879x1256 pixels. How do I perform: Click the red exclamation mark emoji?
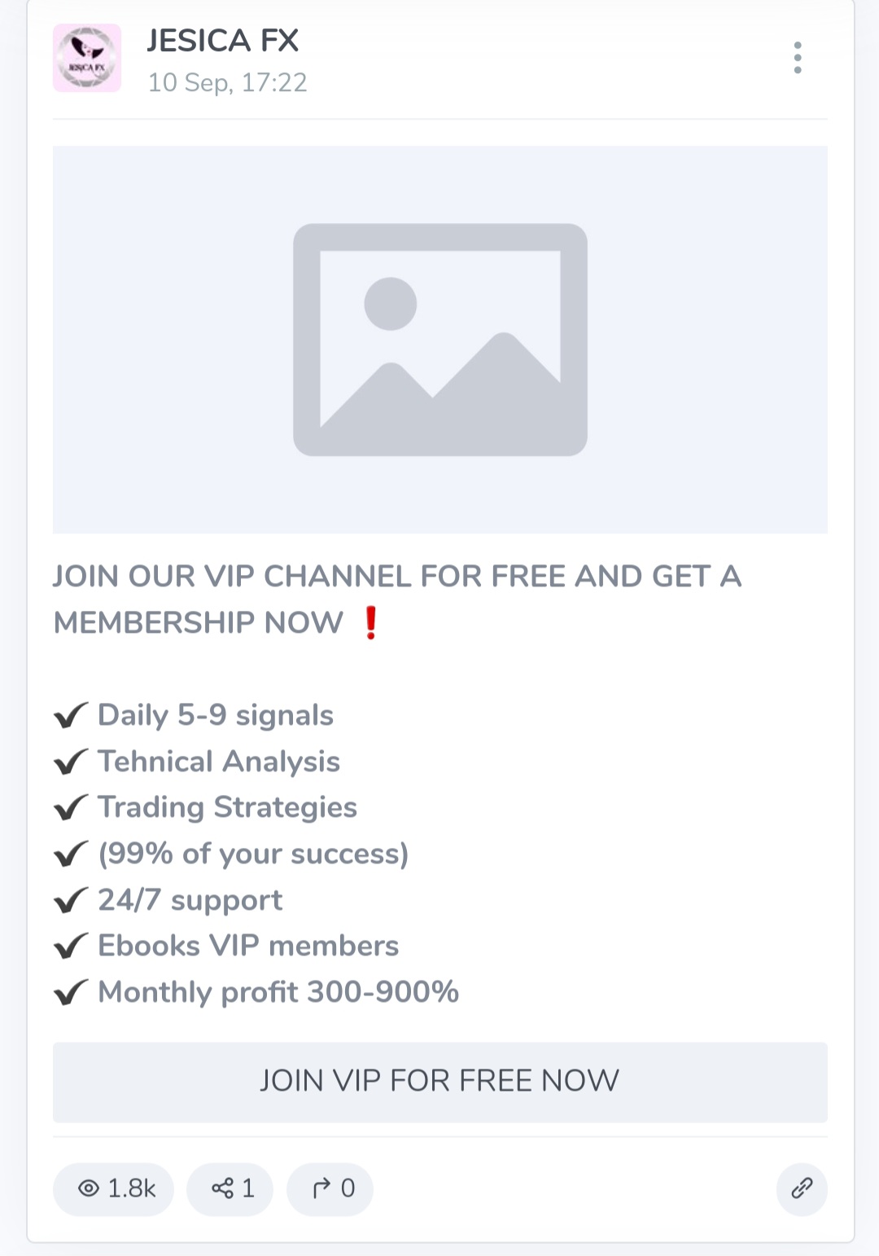point(370,623)
